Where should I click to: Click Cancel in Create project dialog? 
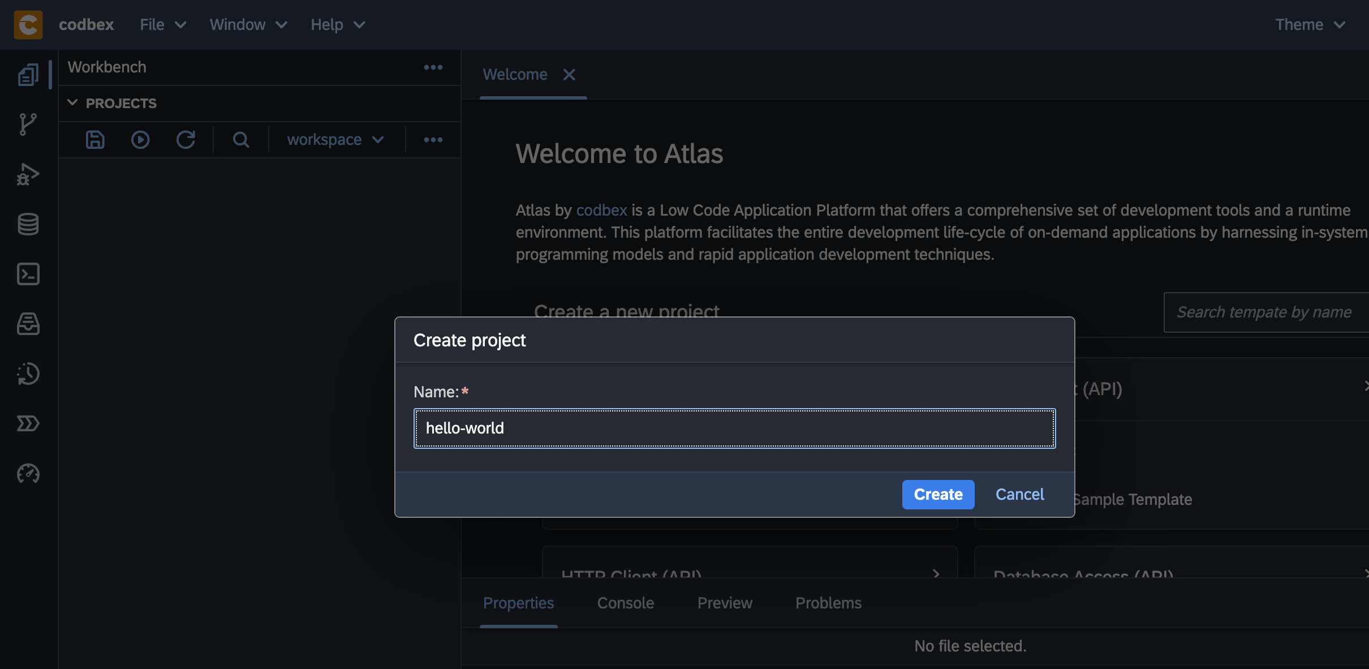click(x=1020, y=495)
